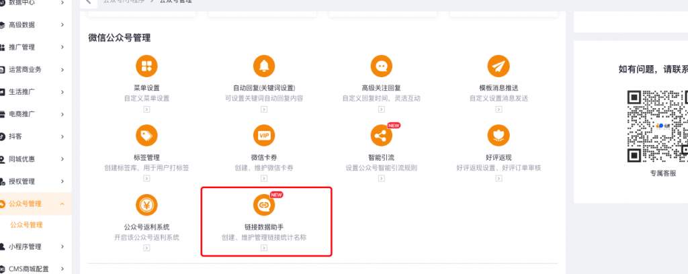The width and height of the screenshot is (688, 274).
Task: Expand the 同城优惠 chevron
Action: tap(62, 159)
